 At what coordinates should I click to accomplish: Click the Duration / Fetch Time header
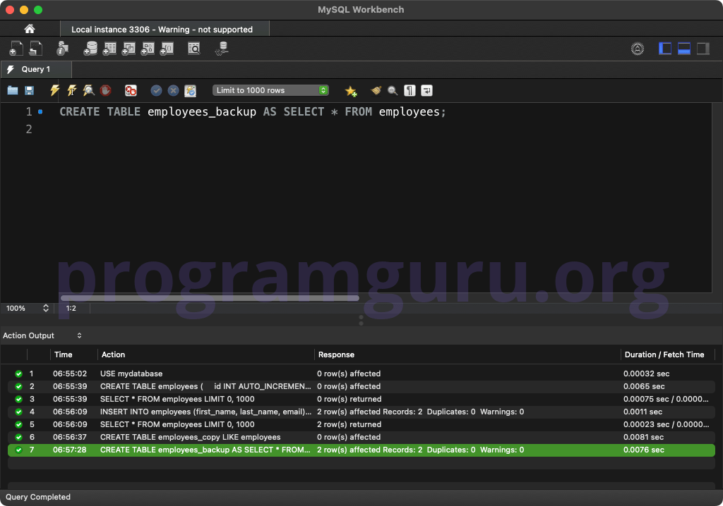[x=664, y=354]
